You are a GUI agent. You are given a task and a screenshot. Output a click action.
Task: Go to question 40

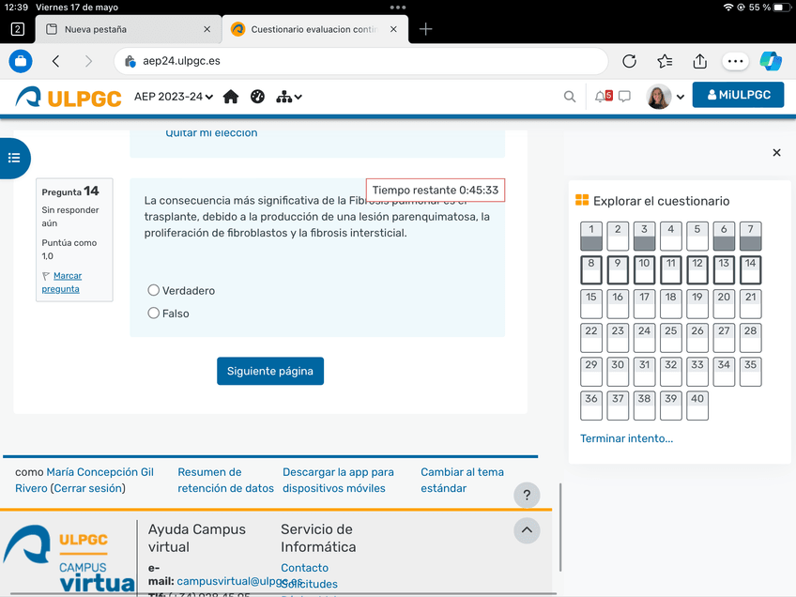pos(697,406)
